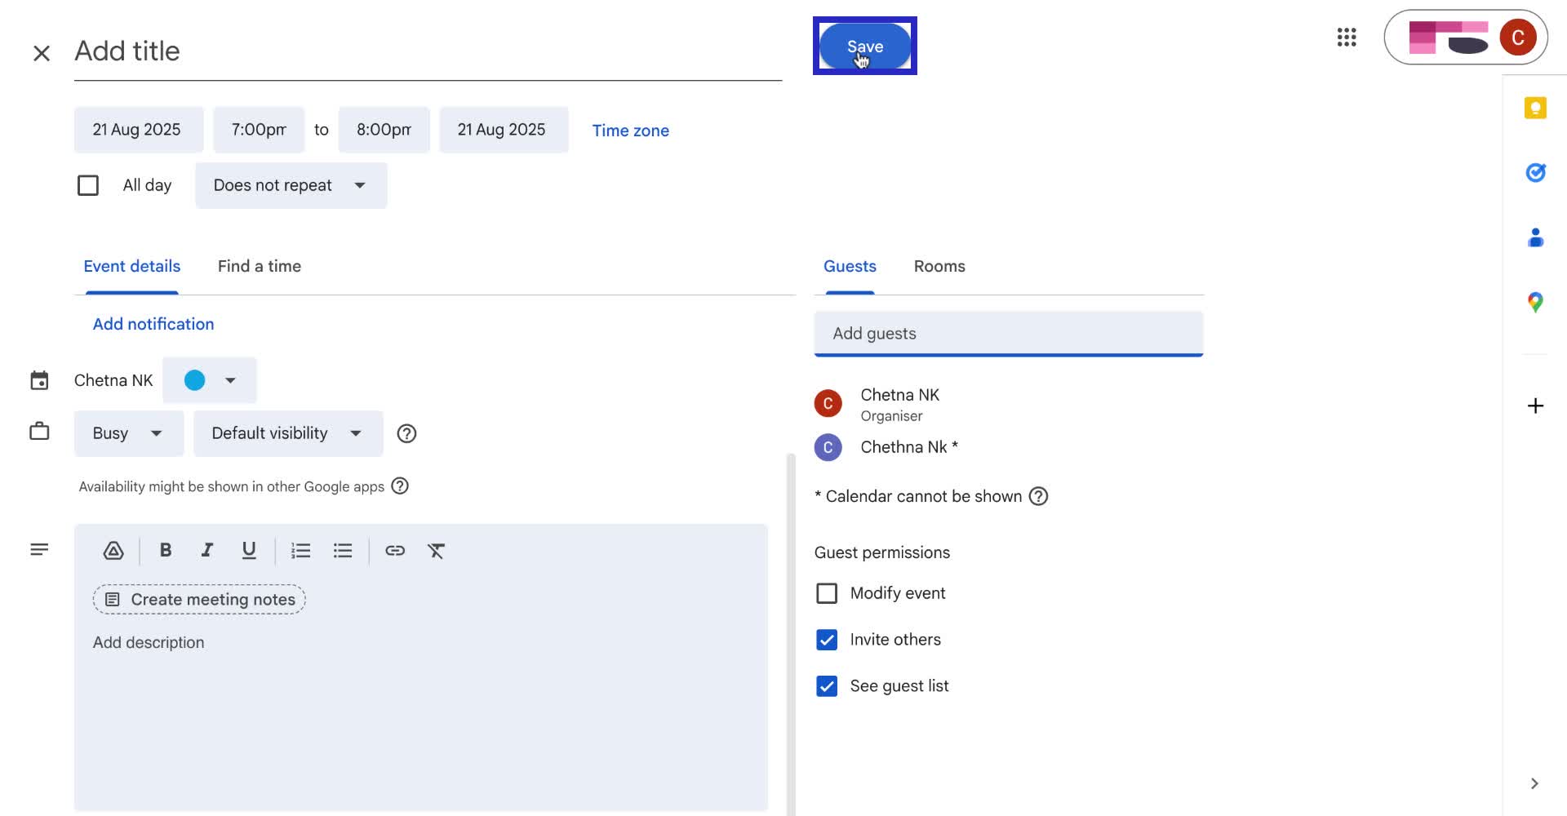The width and height of the screenshot is (1567, 816).
Task: Enable the All day option
Action: [87, 185]
